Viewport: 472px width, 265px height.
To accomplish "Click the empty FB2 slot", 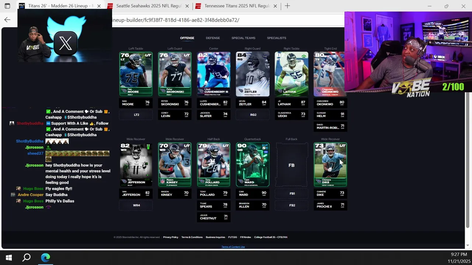I will 291,205.
